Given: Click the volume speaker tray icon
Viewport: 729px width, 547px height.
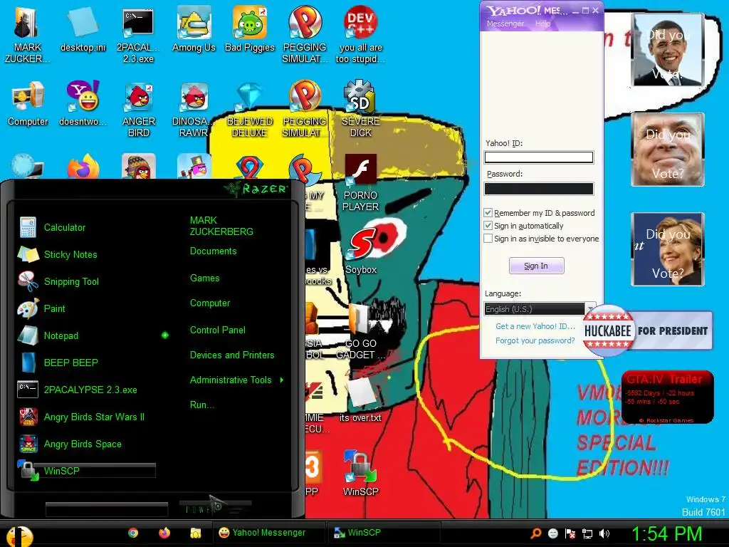Looking at the screenshot, I should (604, 533).
